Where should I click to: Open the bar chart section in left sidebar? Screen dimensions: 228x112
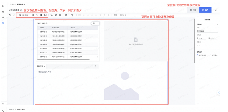tap(3, 17)
